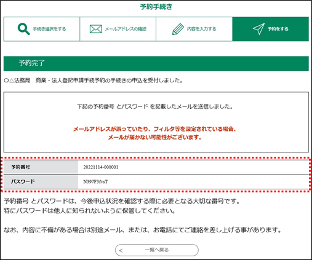The width and height of the screenshot is (312, 260).
Task: Click the 予約手続き page title
Action: tap(156, 7)
